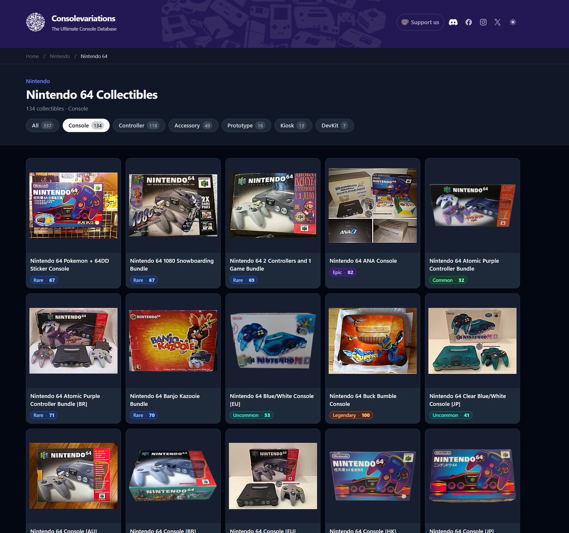This screenshot has height=533, width=569.
Task: Click the Rare 70 rarity badge
Action: (144, 415)
